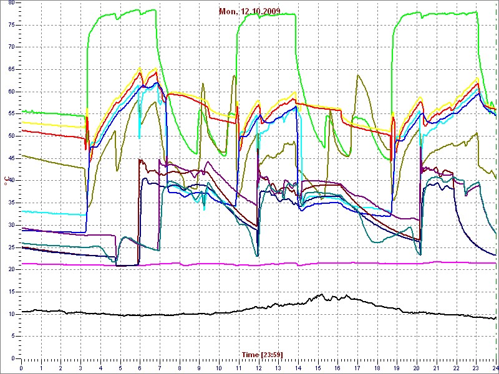
Task: Choose hour 17 on the time axis
Action: pos(357,368)
